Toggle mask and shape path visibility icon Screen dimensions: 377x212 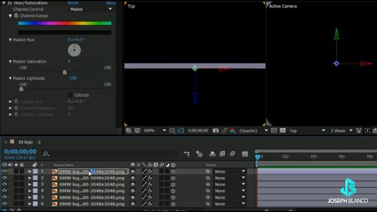click(x=181, y=131)
